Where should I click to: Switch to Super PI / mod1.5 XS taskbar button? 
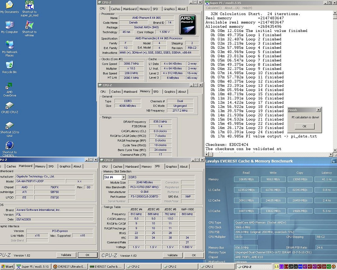pyautogui.click(x=33, y=267)
